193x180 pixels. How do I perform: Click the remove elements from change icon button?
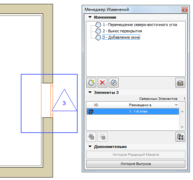(102, 137)
